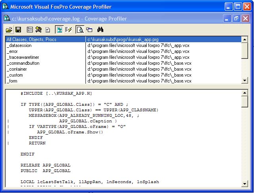Click the Find binoculars icon
Image resolution: width=254 pixels, height=193 pixels.
click(x=100, y=30)
